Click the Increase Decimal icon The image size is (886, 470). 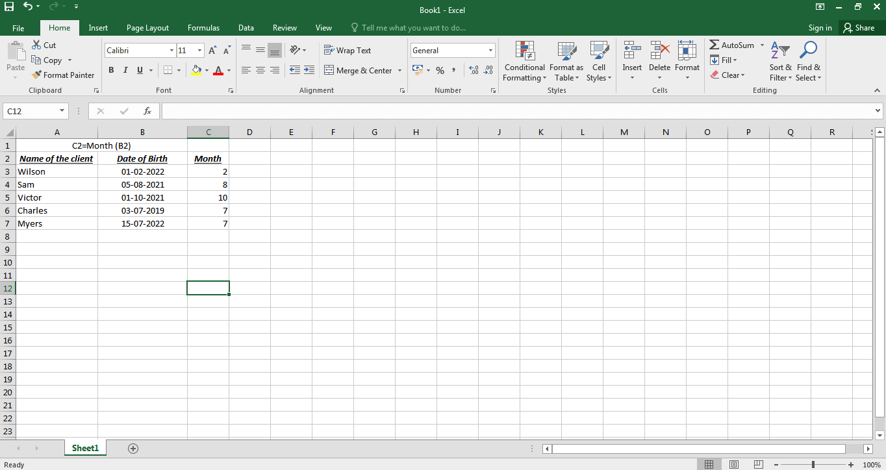coord(474,70)
